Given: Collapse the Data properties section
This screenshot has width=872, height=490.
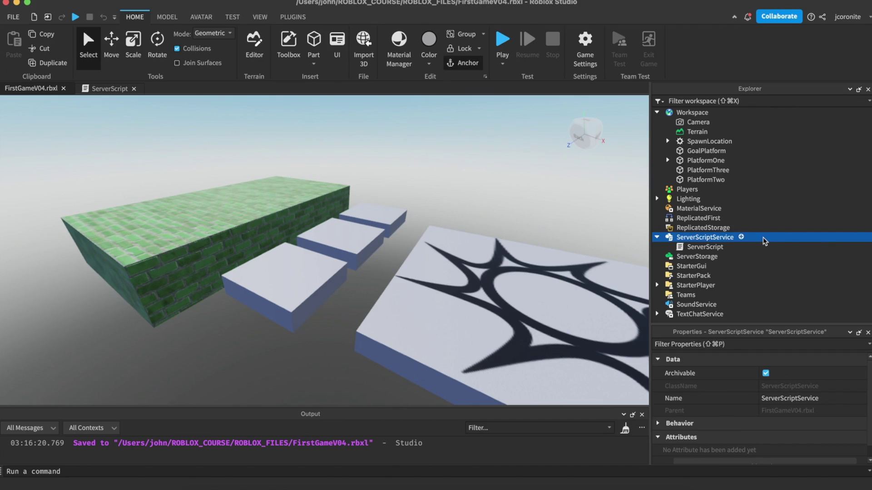Looking at the screenshot, I should pos(658,359).
